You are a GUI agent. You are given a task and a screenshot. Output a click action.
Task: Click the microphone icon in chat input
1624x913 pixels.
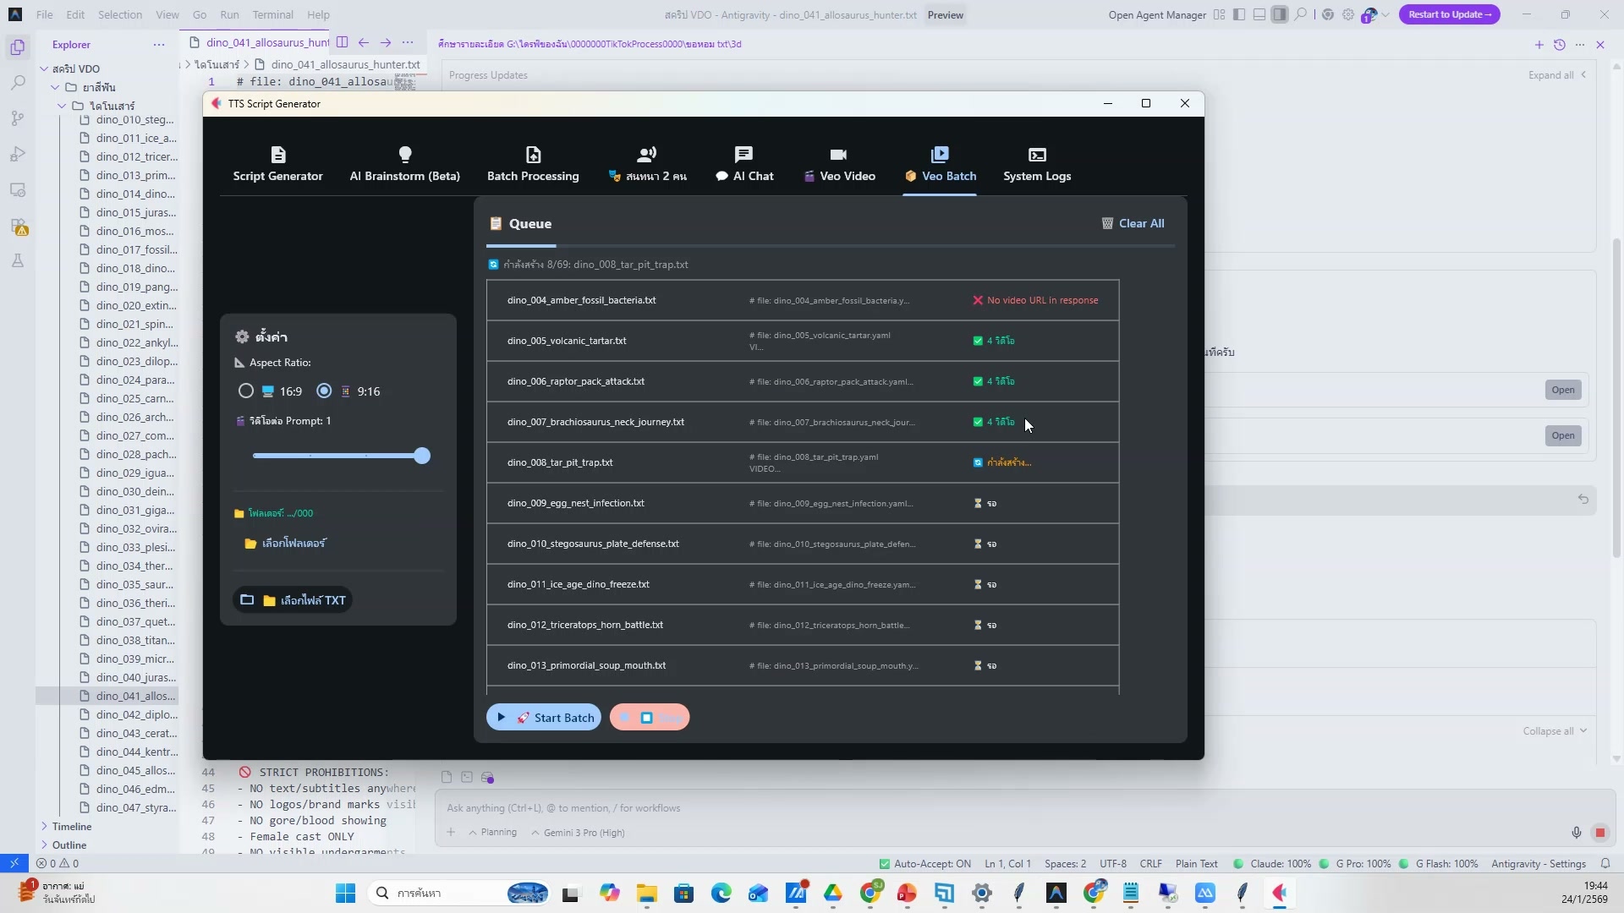tap(1576, 833)
